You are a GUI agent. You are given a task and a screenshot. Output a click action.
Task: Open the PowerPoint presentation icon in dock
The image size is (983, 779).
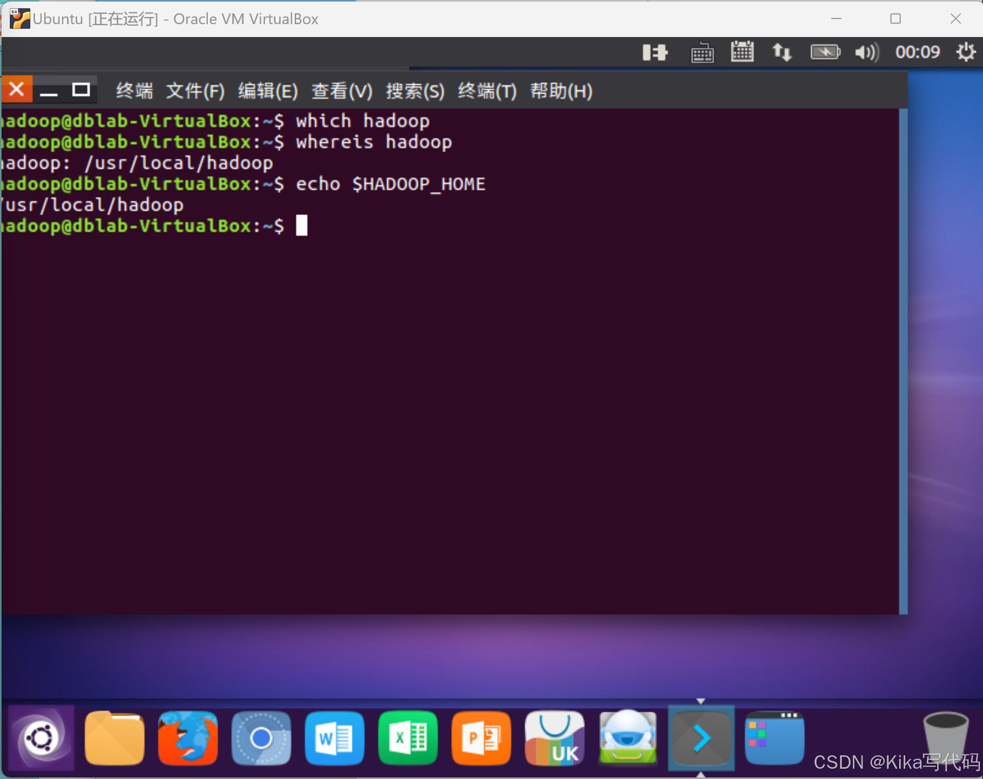coord(481,738)
